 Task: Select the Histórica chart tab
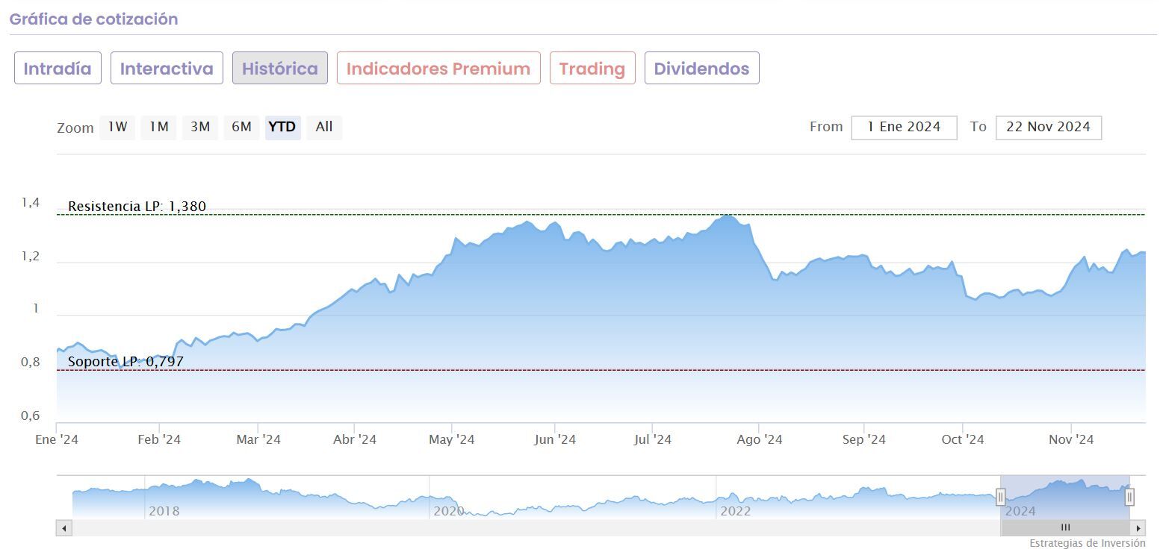click(x=280, y=69)
